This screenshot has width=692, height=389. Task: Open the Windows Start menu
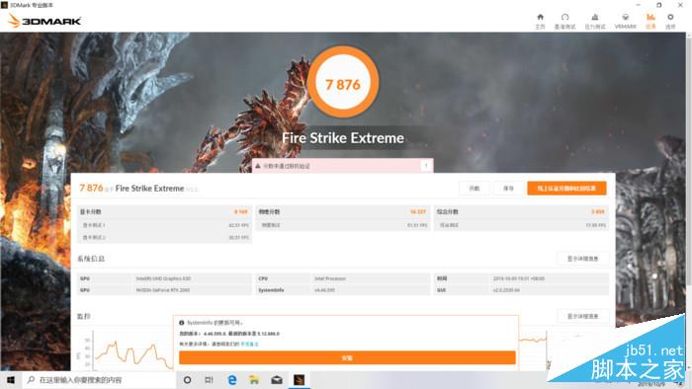point(11,380)
